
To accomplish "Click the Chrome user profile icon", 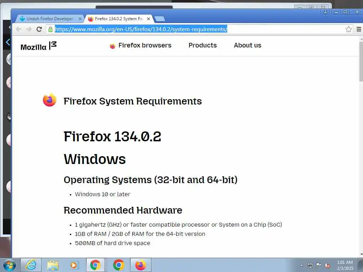I will (x=325, y=12).
